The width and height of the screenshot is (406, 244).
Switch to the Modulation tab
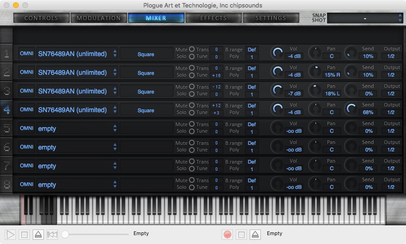point(98,18)
